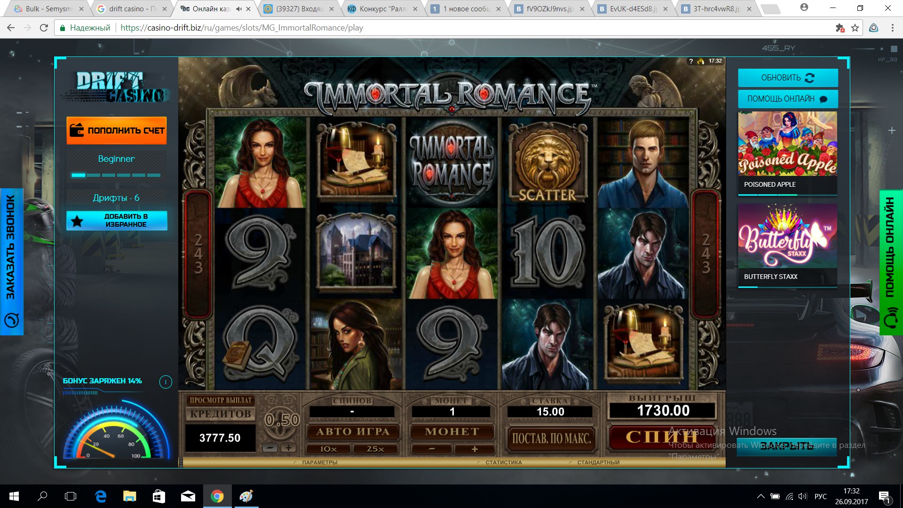Click ПОМОЩЬ ОНЛАЙН button in right panel
Image resolution: width=903 pixels, height=508 pixels.
click(x=788, y=99)
